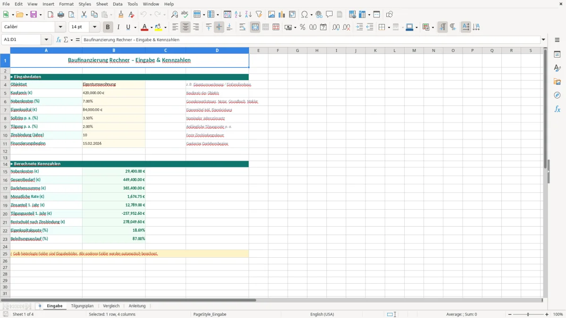
Task: Insert Image from toolbar
Action: tap(272, 15)
